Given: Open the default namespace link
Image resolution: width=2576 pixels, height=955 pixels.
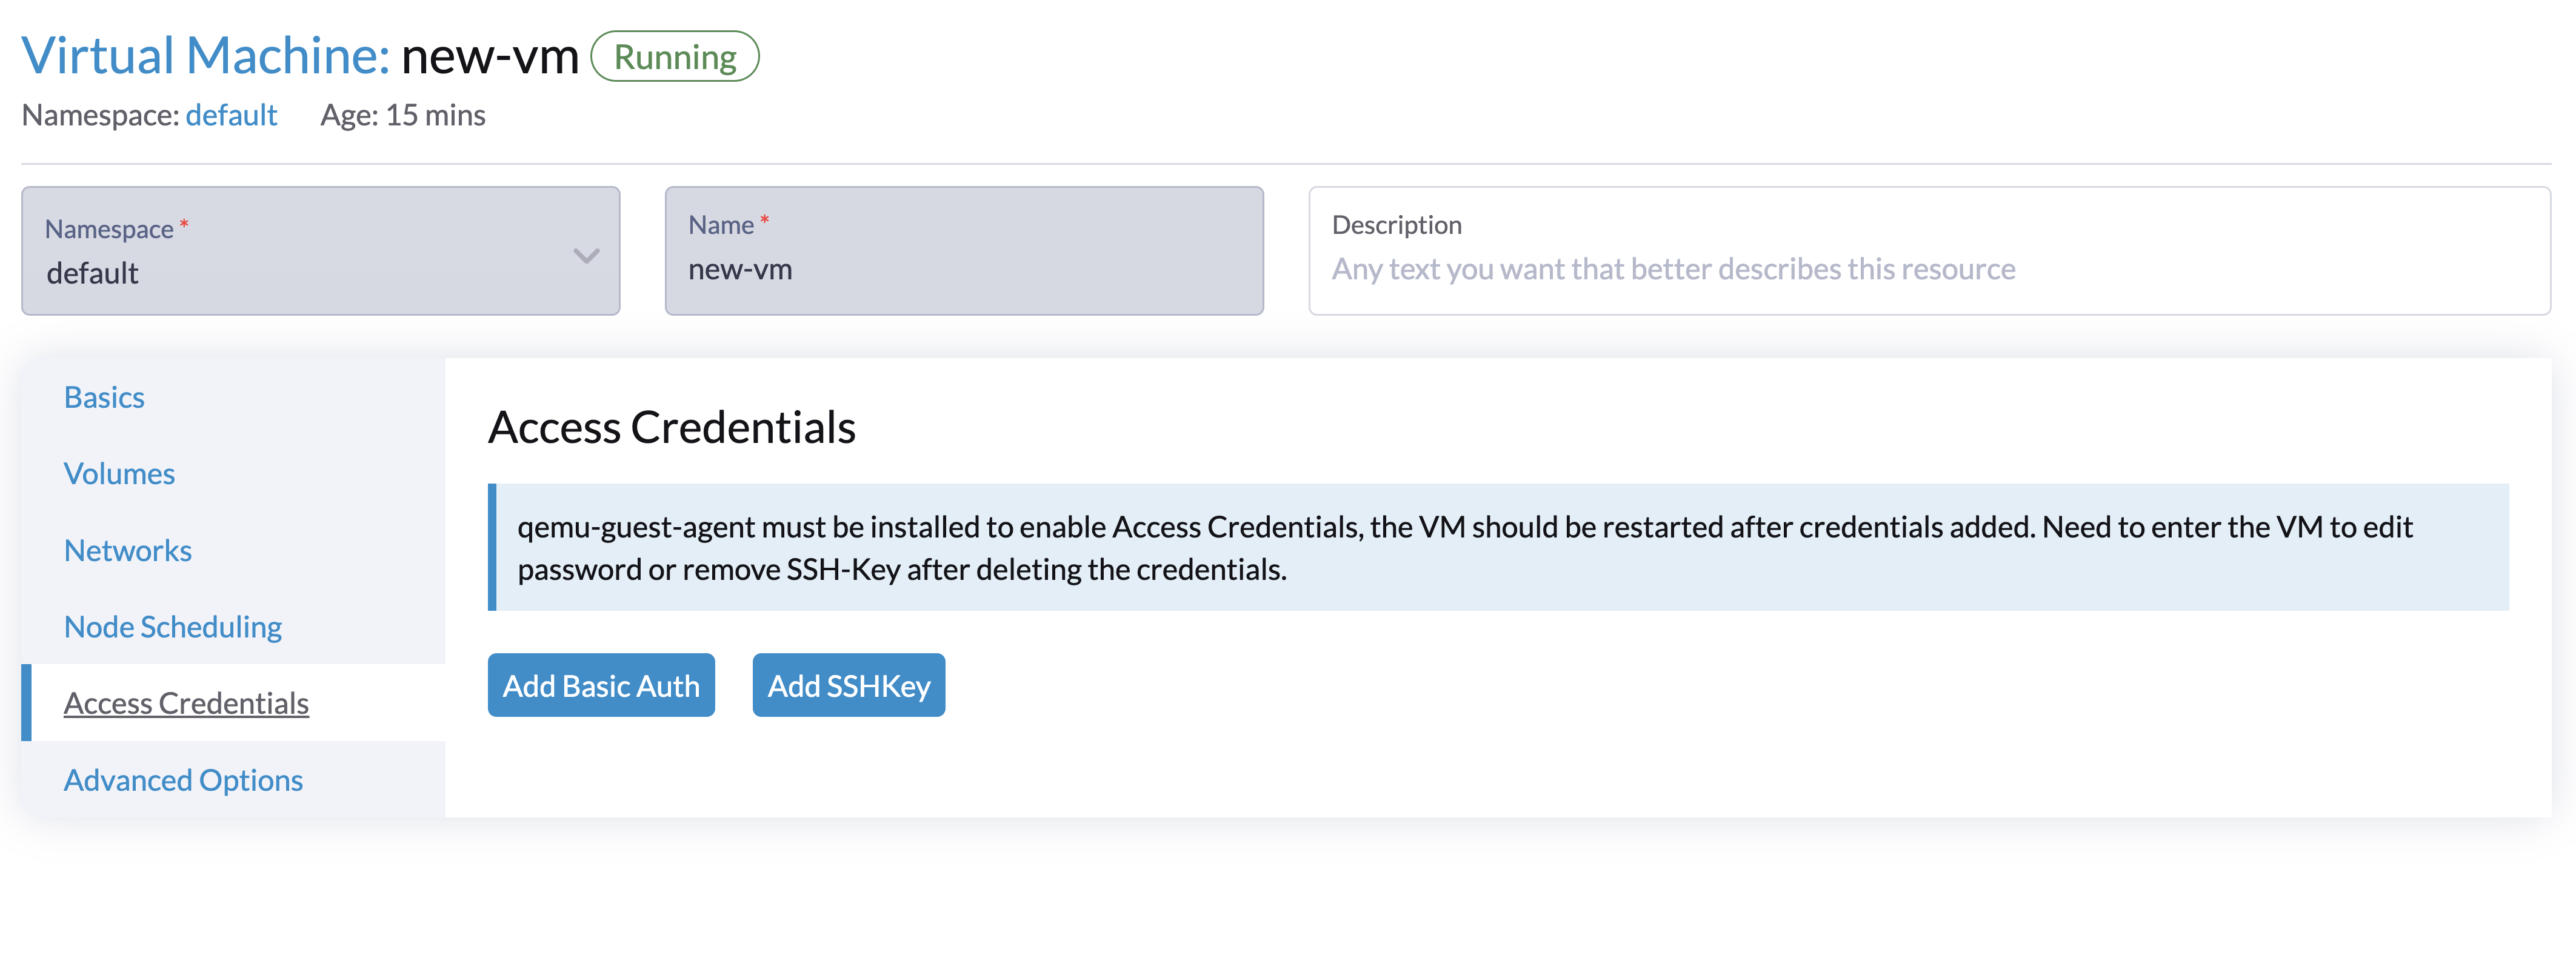Looking at the screenshot, I should 232,115.
